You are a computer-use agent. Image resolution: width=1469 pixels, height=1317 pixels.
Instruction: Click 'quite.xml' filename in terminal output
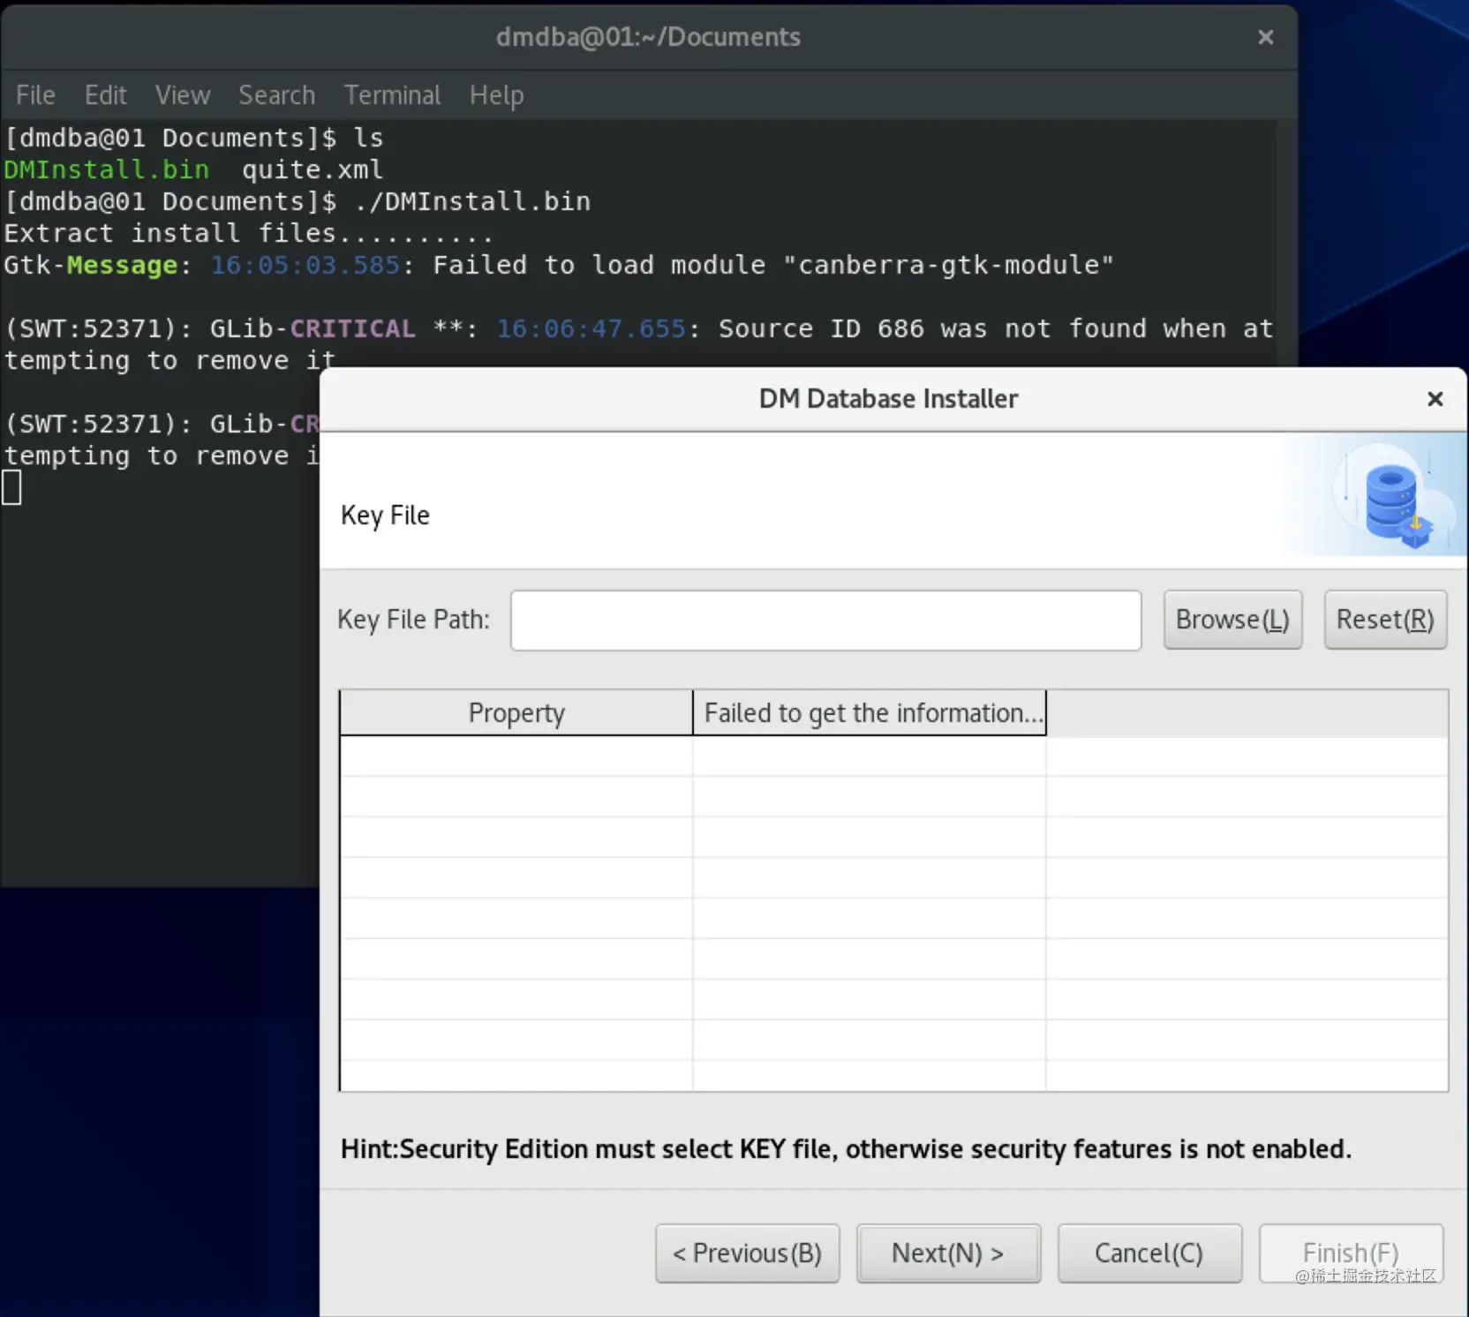[x=313, y=169]
